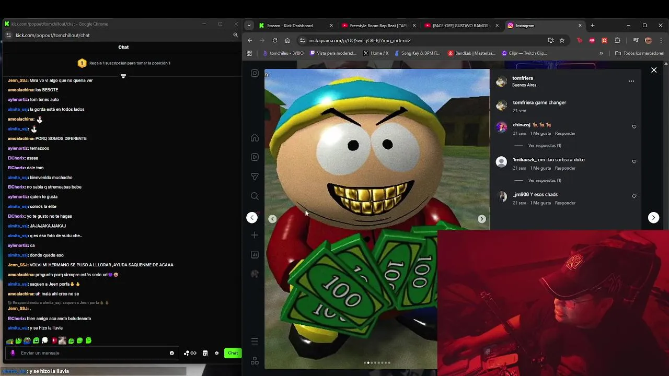Collapse the gift subscription leaderboard arrow

pyautogui.click(x=123, y=76)
